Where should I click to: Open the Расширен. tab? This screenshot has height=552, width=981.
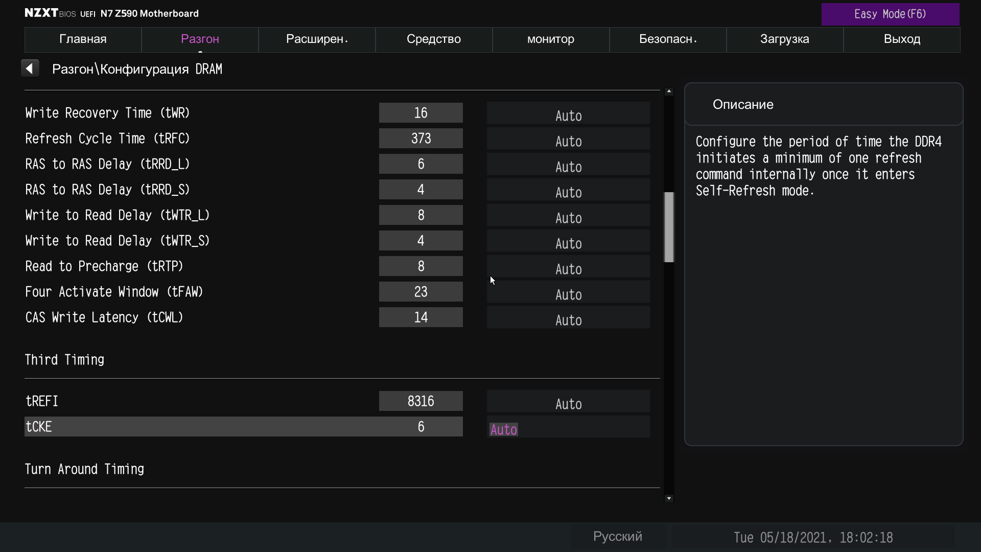(317, 39)
